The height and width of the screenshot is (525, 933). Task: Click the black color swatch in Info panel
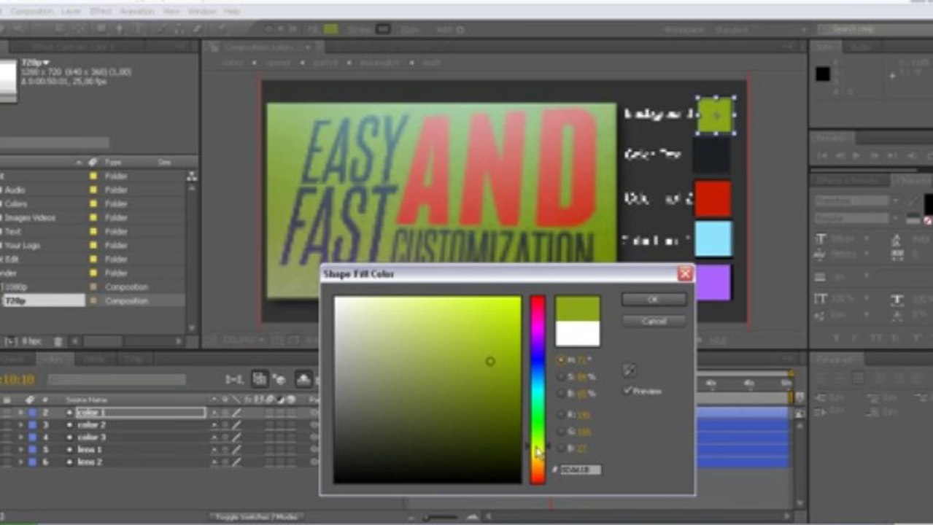click(x=823, y=74)
